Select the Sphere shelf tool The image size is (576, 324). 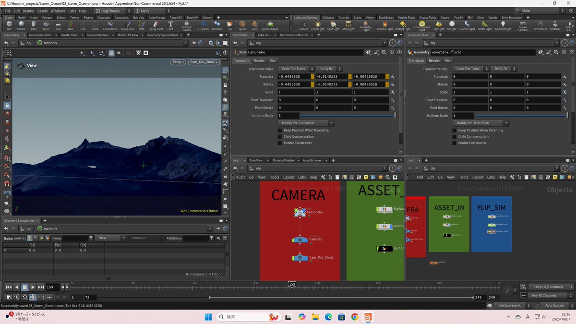[x=21, y=25]
